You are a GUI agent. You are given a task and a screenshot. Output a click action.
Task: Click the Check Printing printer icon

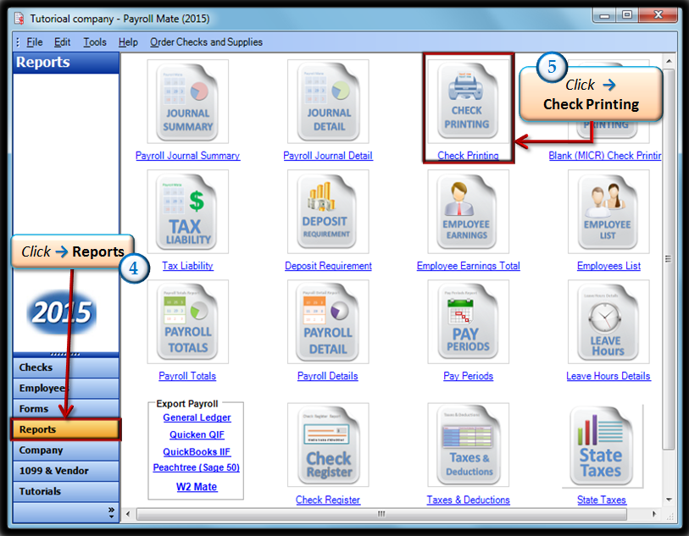468,102
